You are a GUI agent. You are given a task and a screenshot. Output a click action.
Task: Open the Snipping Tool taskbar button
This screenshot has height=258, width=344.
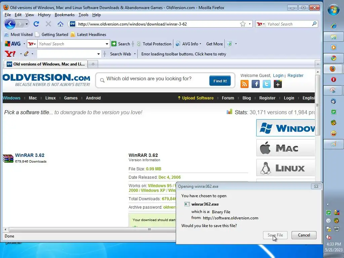[x=334, y=90]
